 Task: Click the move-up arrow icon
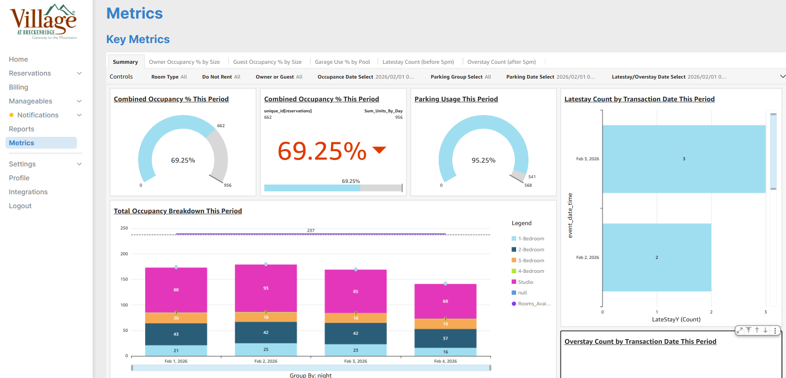coord(757,331)
